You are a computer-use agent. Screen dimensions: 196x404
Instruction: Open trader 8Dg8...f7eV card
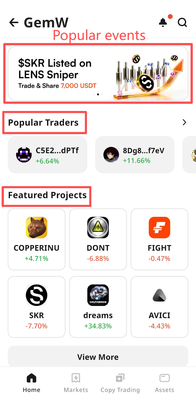coord(135,155)
